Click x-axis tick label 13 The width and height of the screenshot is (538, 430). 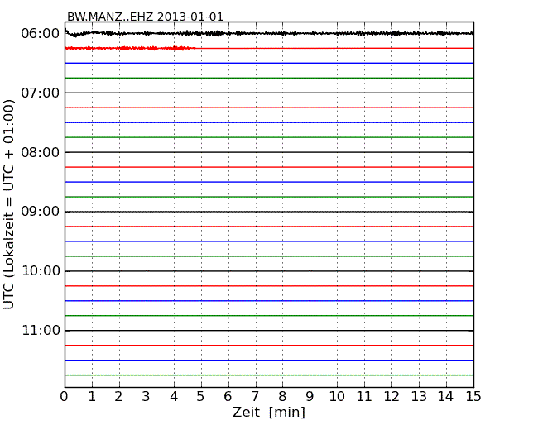click(x=419, y=397)
